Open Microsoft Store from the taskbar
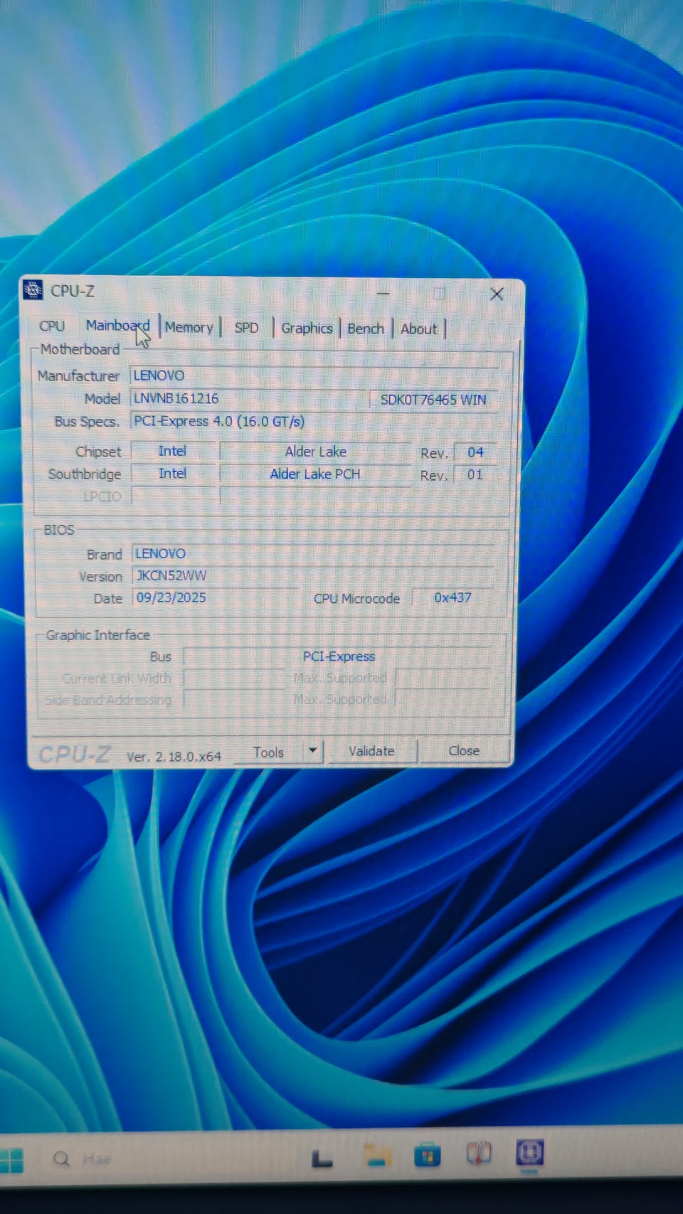This screenshot has width=683, height=1214. [x=427, y=1155]
